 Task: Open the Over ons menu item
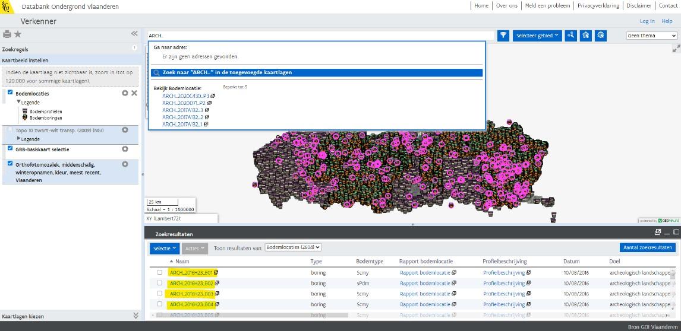[x=506, y=5]
